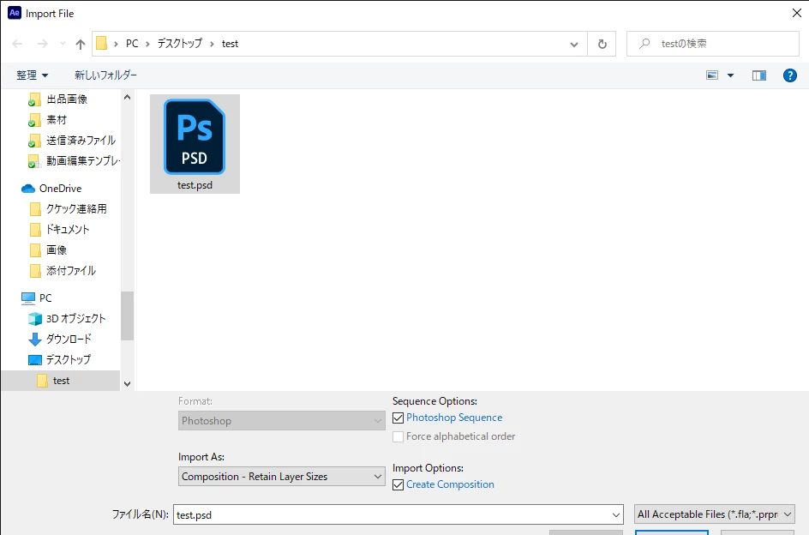Change view with the view icon

pos(712,75)
